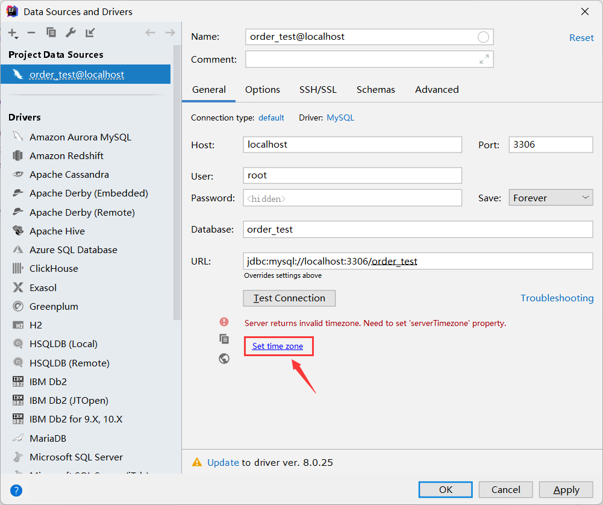This screenshot has height=505, width=603.
Task: Focus the Password input field
Action: coord(352,198)
